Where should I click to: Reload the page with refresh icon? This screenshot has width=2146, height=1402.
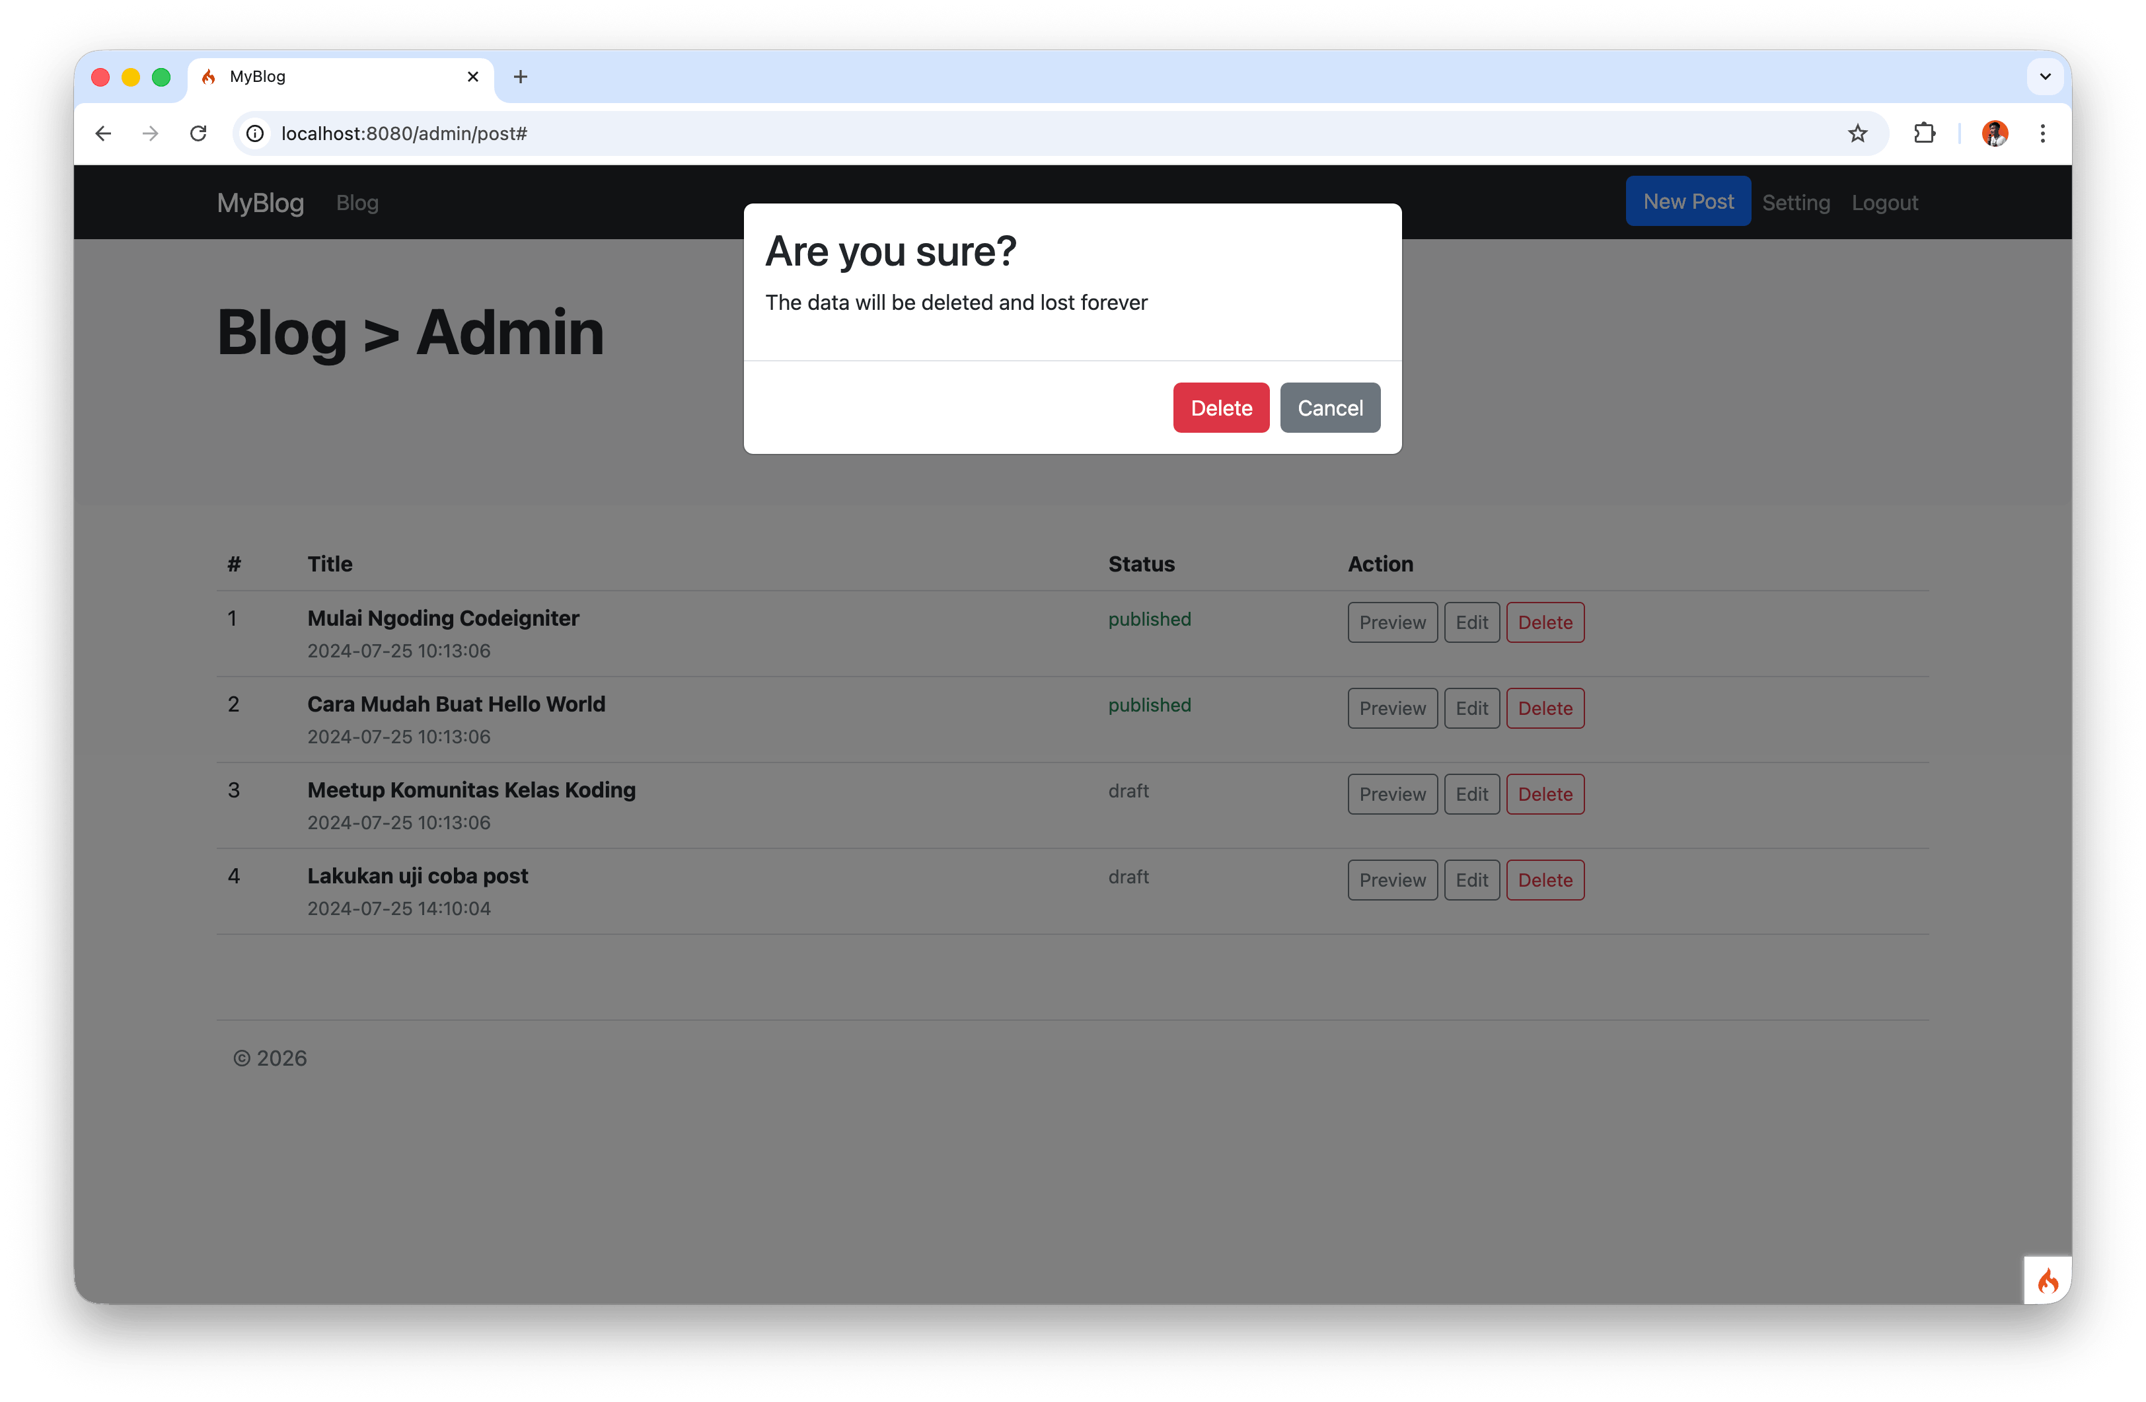pyautogui.click(x=198, y=133)
